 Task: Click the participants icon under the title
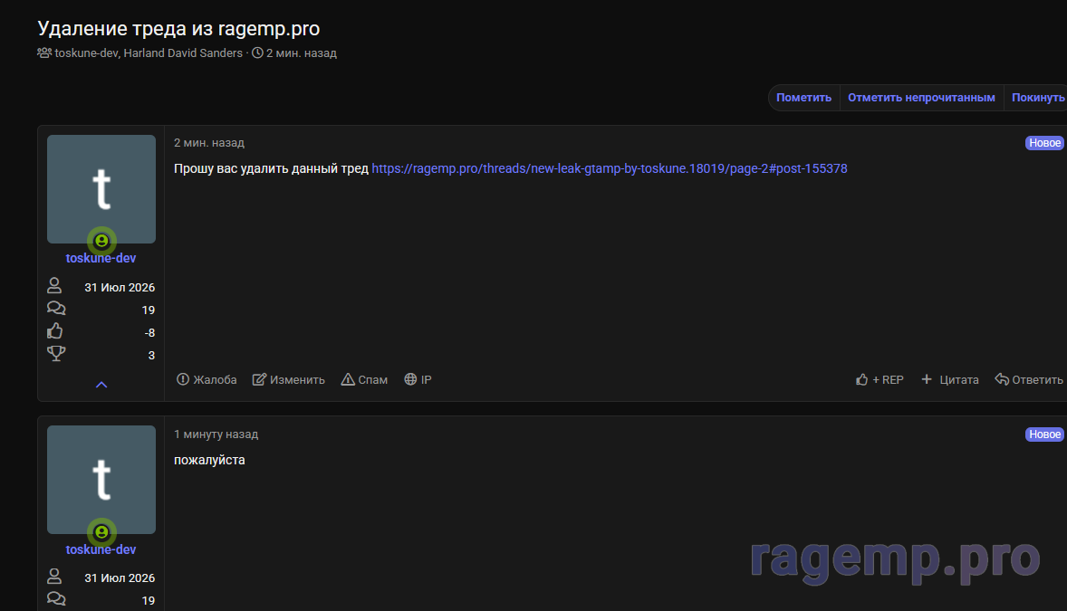coord(44,53)
